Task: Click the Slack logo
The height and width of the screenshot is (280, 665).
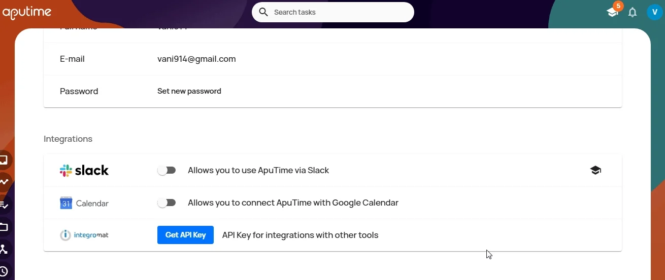Action: point(84,171)
